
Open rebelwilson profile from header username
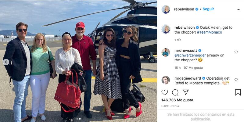coord(184,9)
